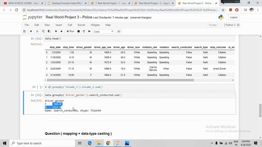262x147 pixels.
Task: Restart kernel and run all icon
Action: (89, 31)
